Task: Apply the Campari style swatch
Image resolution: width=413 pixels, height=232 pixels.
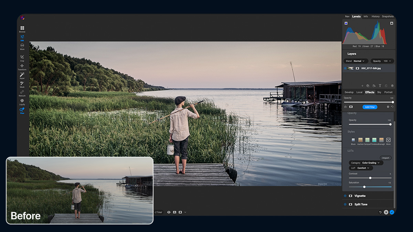Action: click(367, 140)
